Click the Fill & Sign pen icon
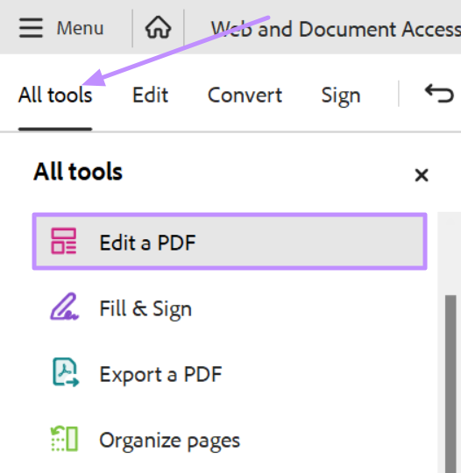Image resolution: width=461 pixels, height=473 pixels. [x=64, y=307]
